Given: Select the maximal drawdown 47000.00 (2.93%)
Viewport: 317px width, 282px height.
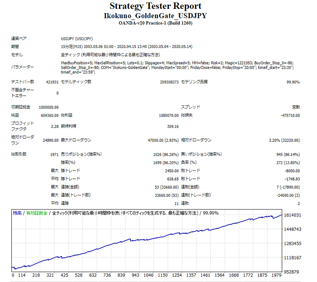Looking at the screenshot, I should tap(163, 140).
